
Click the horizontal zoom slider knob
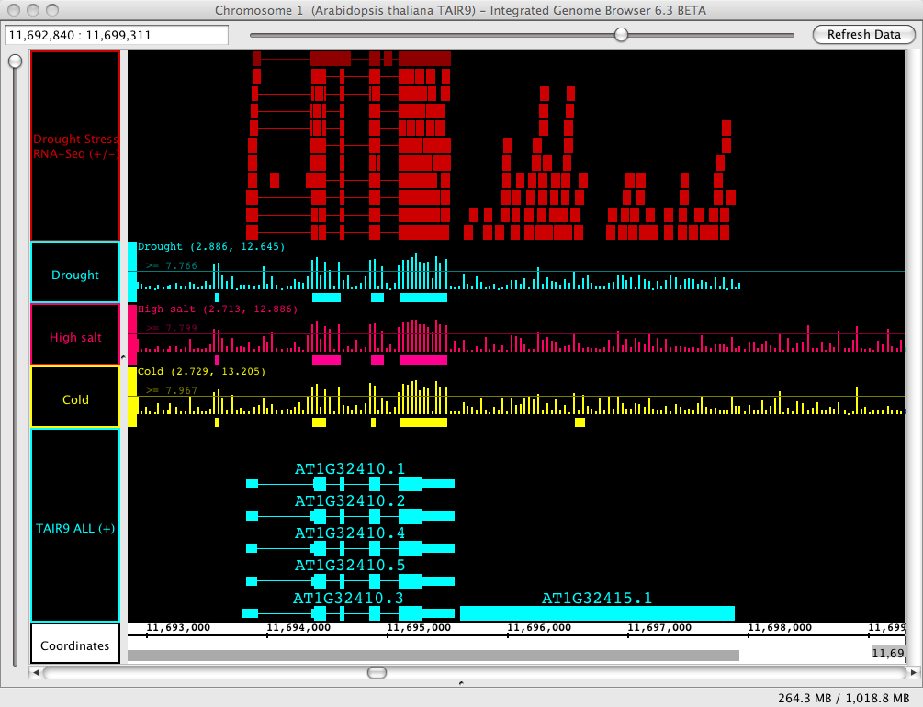pyautogui.click(x=621, y=35)
